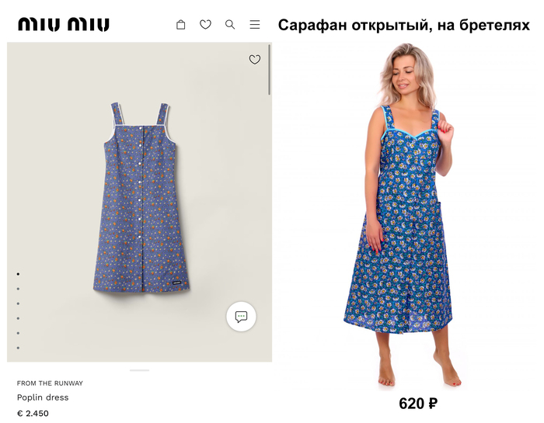The width and height of the screenshot is (544, 423).
Task: Click the 620 ₽ price
Action: 417,404
